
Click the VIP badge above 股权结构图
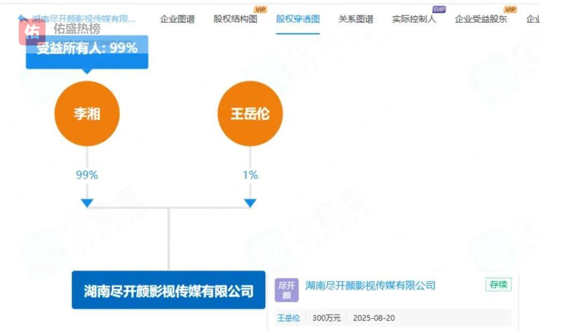(260, 9)
